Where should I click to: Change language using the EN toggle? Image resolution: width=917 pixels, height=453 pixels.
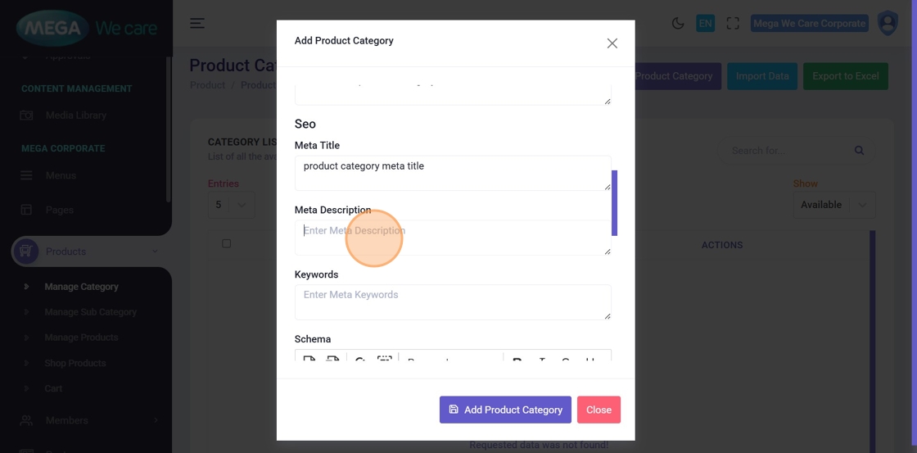pos(705,23)
